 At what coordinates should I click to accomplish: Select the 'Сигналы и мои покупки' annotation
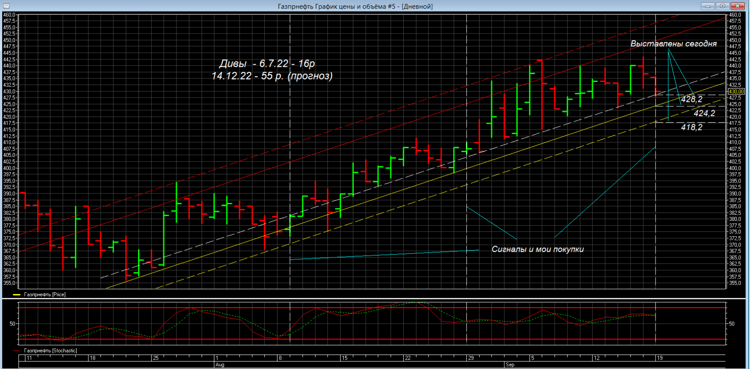[537, 249]
